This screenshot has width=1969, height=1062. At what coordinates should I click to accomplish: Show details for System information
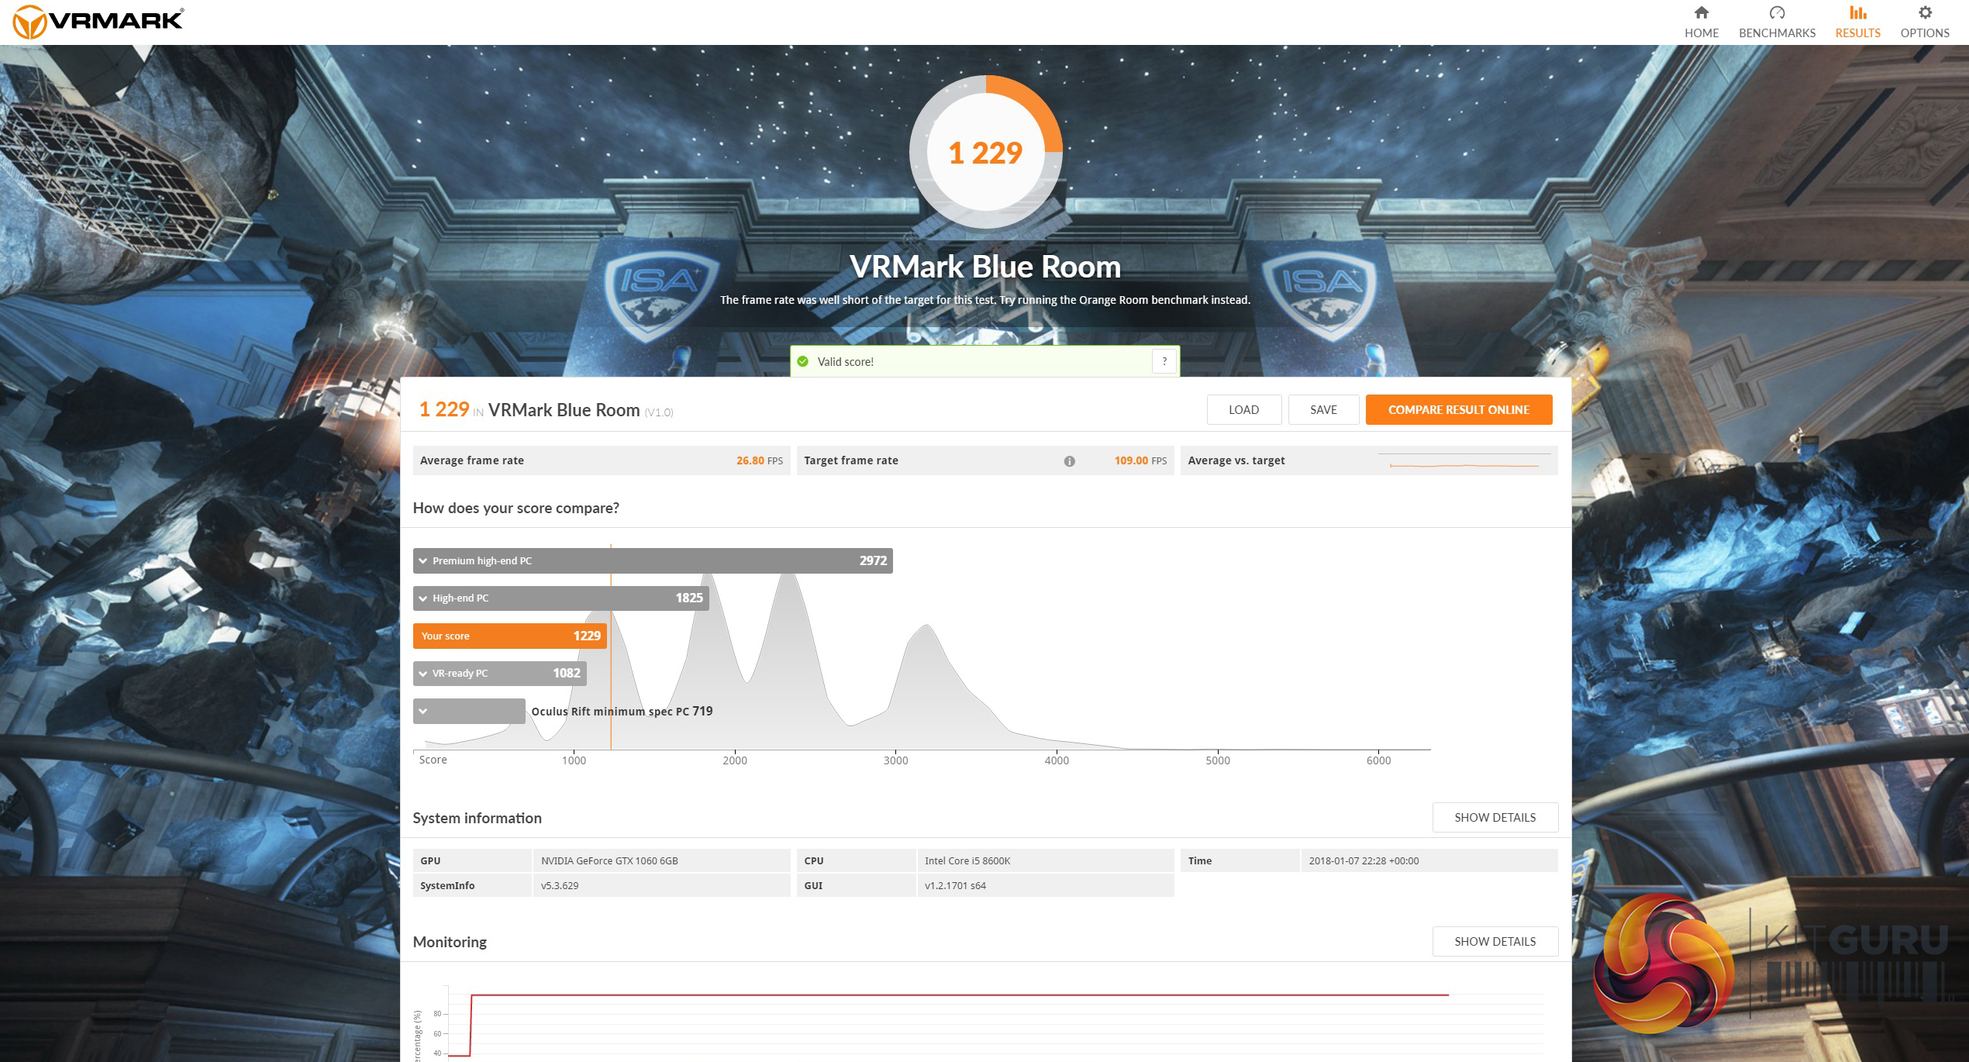(1494, 818)
